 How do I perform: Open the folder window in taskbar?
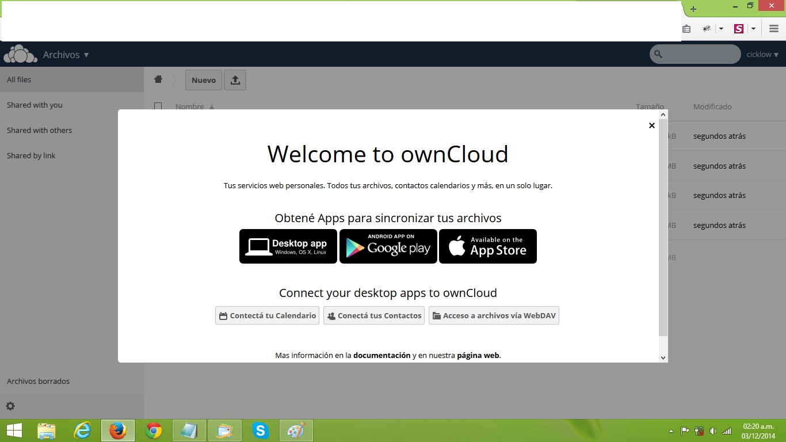point(225,430)
